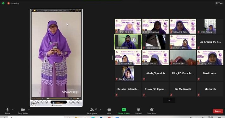Image resolution: width=225 pixels, height=118 pixels.
Task: Select Dessy Chaer video tile
Action: [210, 58]
